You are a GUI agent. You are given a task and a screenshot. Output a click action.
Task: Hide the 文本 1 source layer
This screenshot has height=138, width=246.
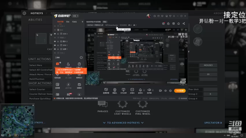click(55, 45)
